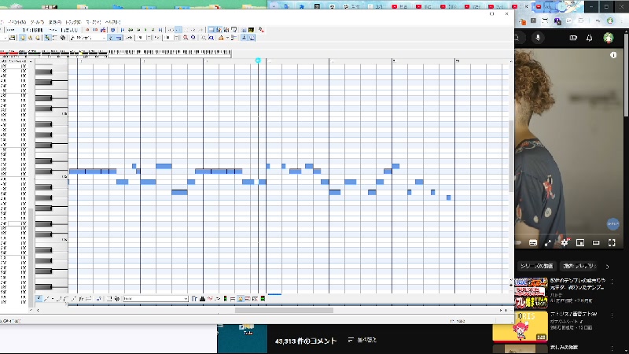Open the Chrome three-dot menu
This screenshot has height=354, width=629.
(623, 20)
